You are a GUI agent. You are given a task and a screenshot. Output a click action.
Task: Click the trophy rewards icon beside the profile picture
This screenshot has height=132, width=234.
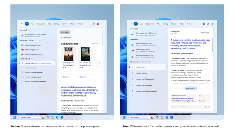94,24
